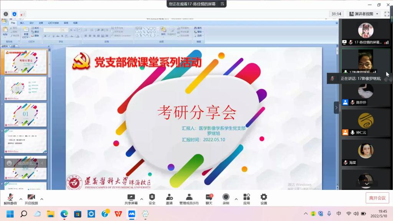
Task: Check the red network signal status icon
Action: click(23, 14)
